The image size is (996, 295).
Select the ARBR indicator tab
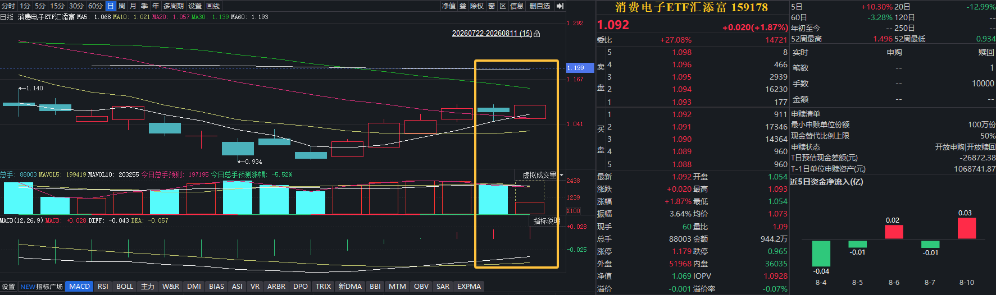tap(276, 287)
